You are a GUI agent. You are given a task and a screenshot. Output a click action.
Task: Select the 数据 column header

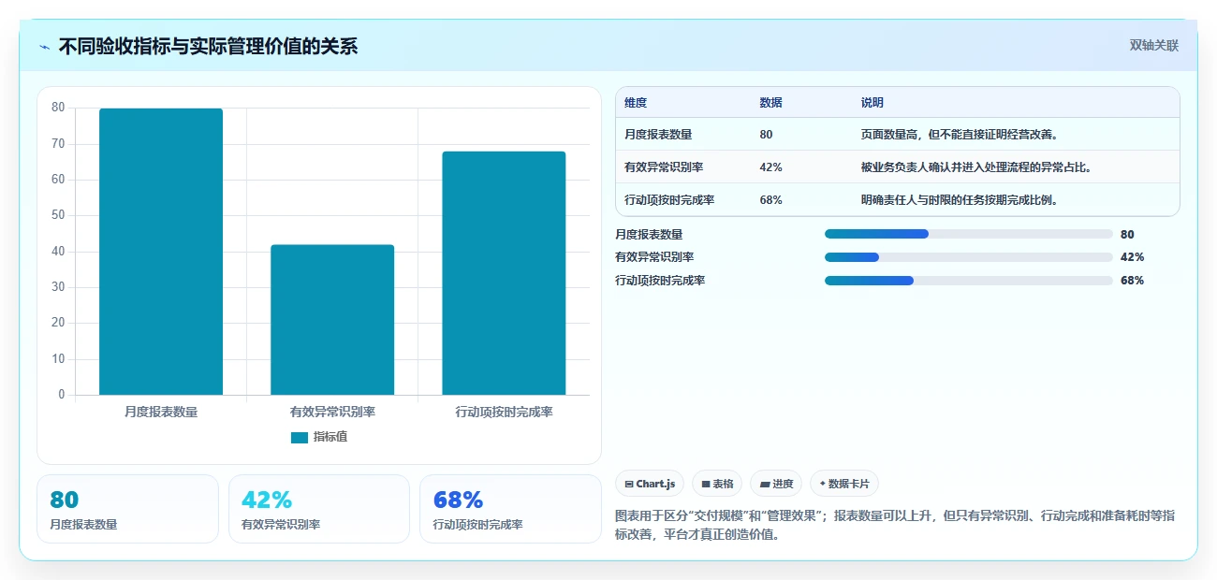(x=771, y=103)
